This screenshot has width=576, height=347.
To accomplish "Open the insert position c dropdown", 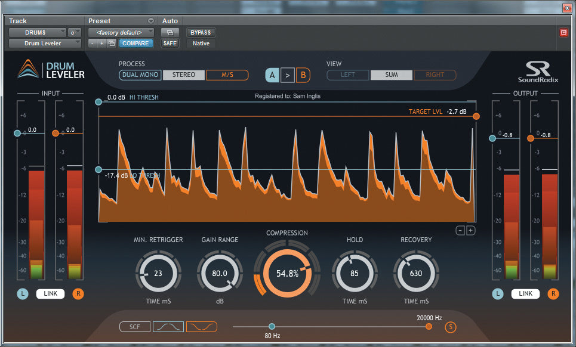I will [x=74, y=33].
